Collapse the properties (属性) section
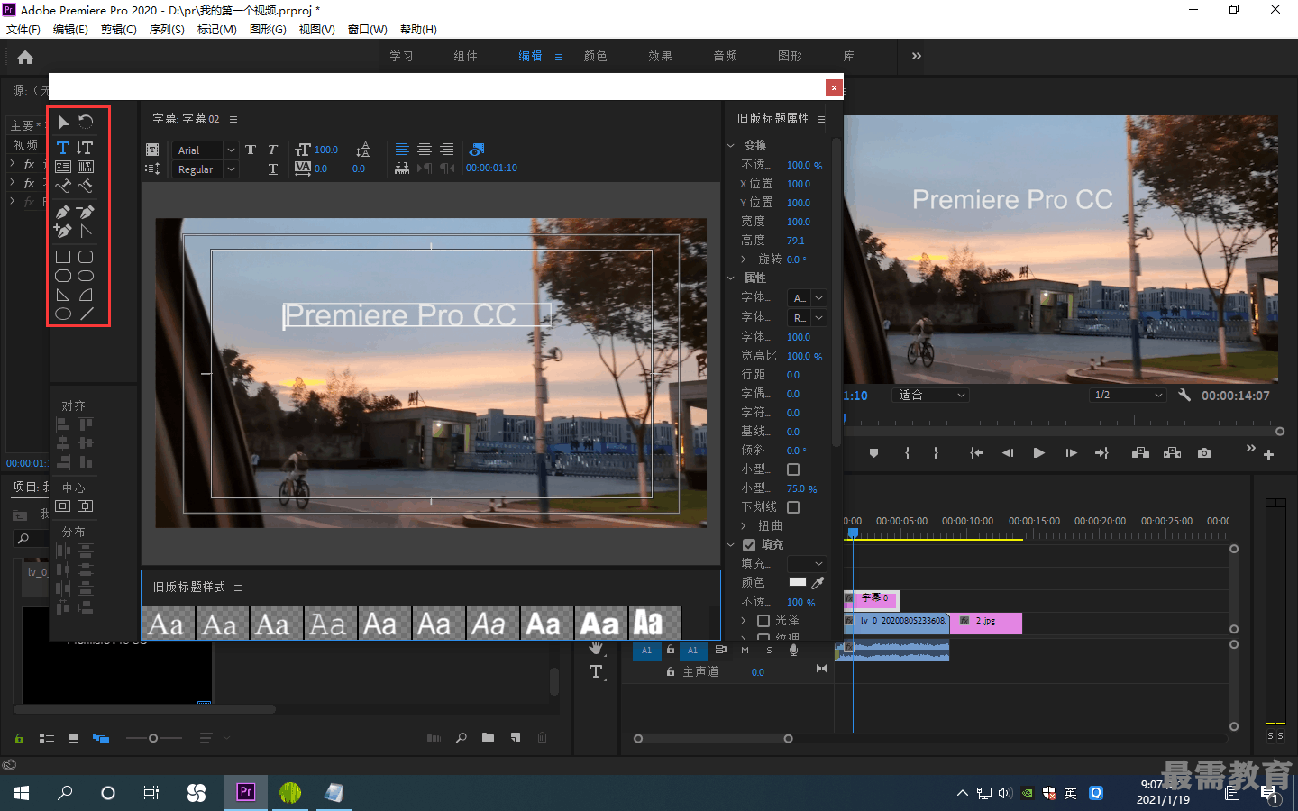 (x=731, y=278)
